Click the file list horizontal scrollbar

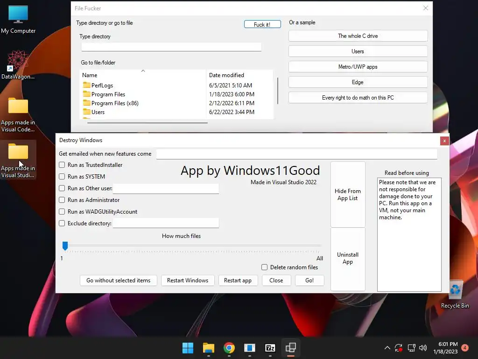coord(148,123)
